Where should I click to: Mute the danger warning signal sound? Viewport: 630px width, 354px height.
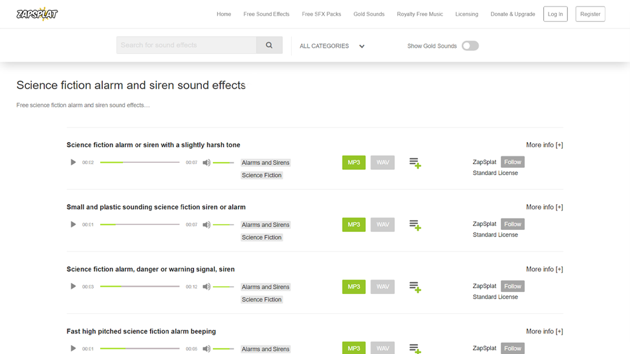(x=206, y=287)
